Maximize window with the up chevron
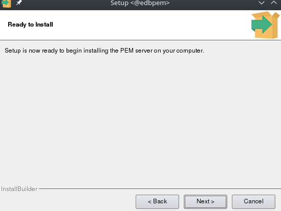281x211 pixels. tap(274, 3)
